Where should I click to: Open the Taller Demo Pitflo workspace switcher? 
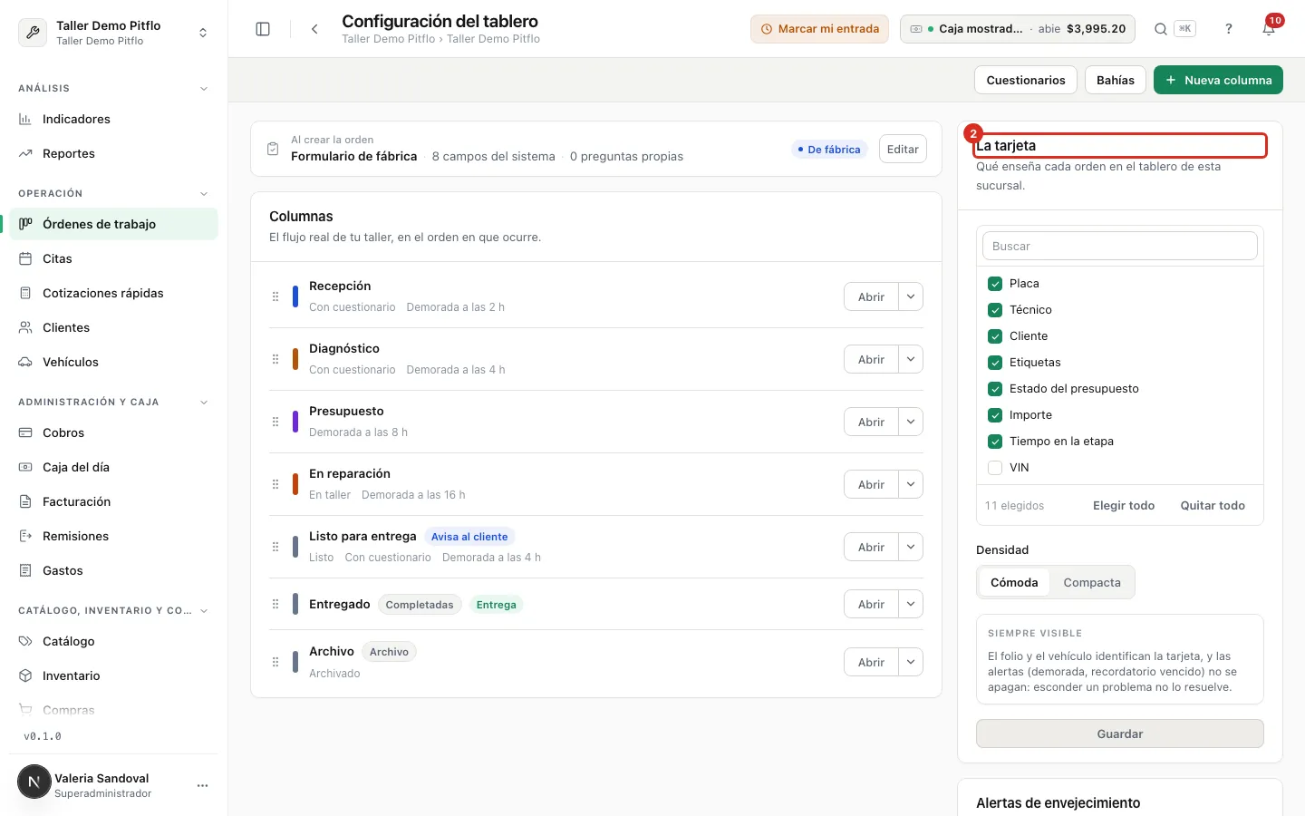113,33
